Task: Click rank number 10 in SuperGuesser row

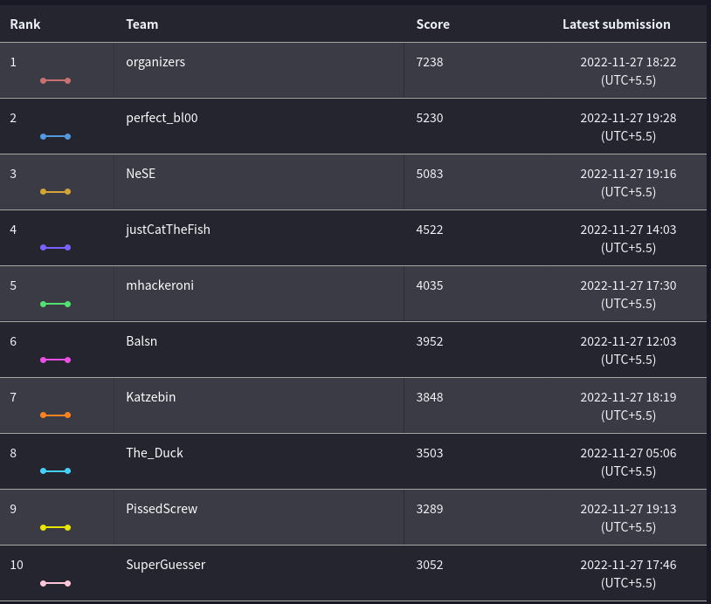Action: (17, 565)
